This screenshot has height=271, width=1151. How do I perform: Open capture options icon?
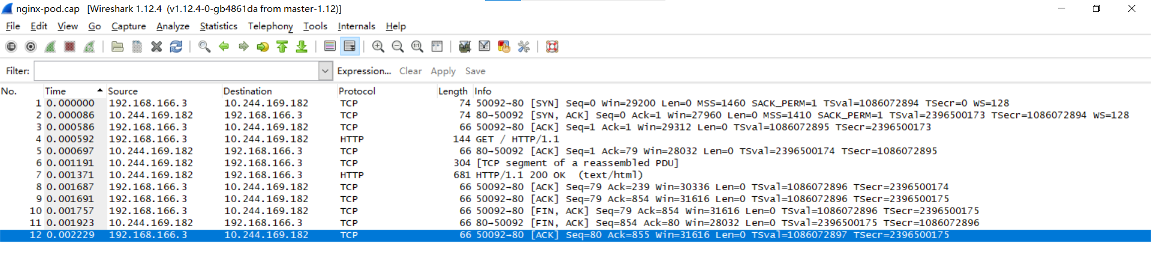coord(31,47)
